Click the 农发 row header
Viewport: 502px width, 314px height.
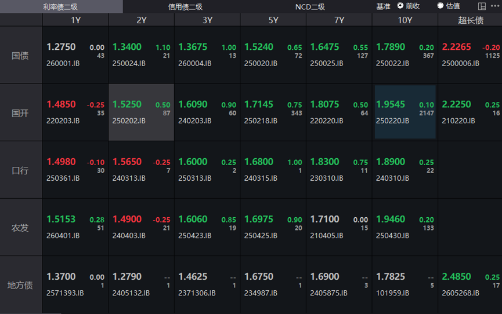[x=21, y=228]
